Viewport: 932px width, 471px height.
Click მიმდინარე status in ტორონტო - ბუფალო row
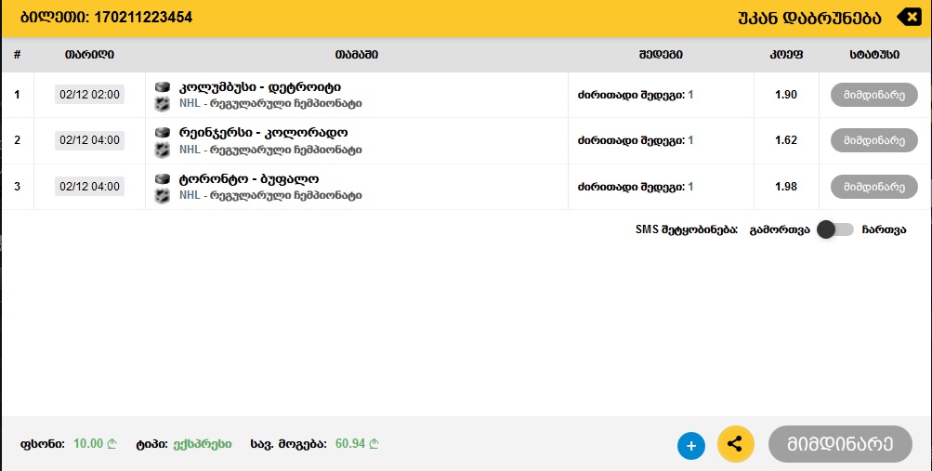[873, 187]
